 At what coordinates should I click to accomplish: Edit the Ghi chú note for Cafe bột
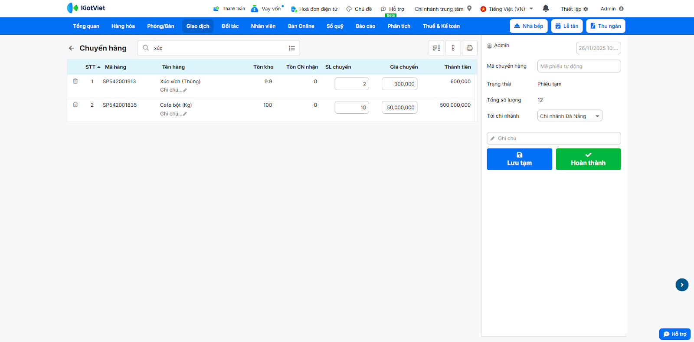(173, 114)
